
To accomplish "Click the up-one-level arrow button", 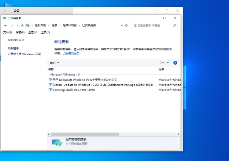I will (22, 26).
